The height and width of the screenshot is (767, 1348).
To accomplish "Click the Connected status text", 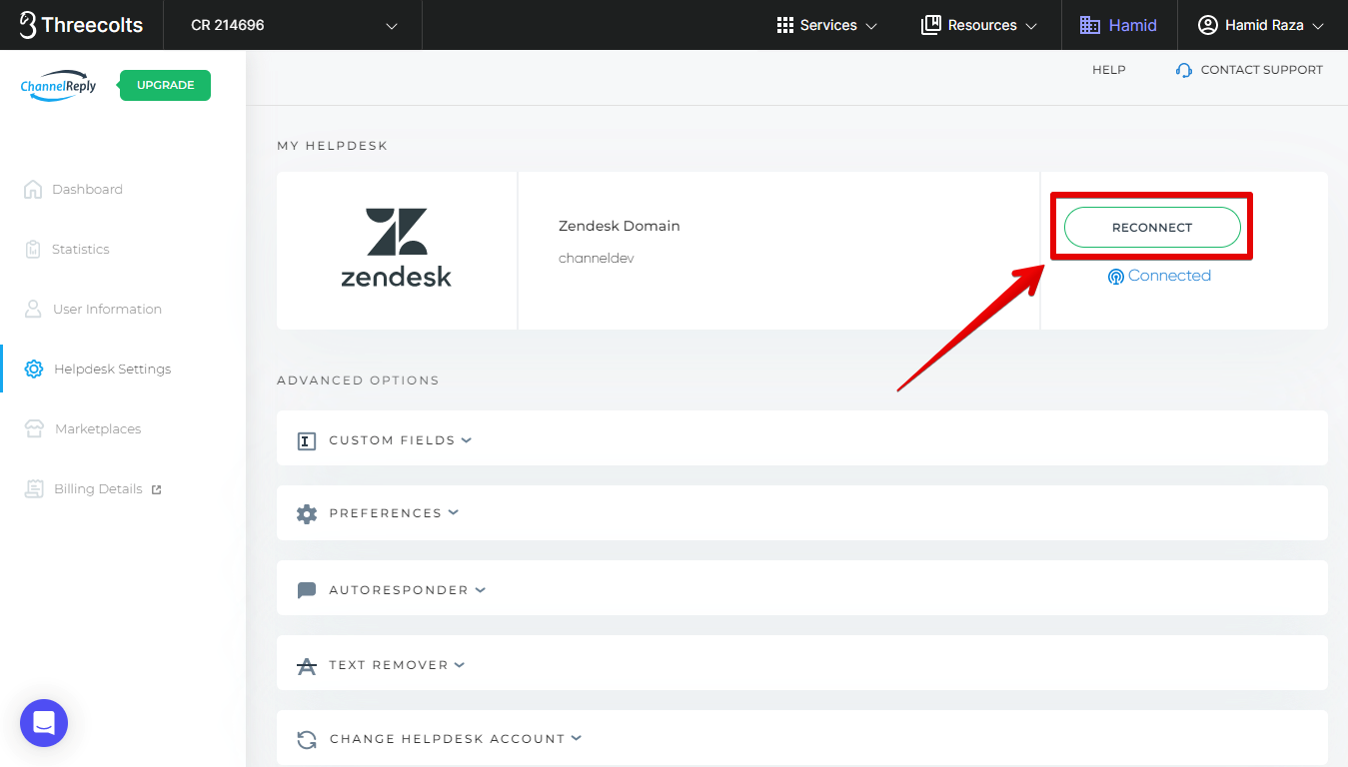I will (x=1169, y=276).
